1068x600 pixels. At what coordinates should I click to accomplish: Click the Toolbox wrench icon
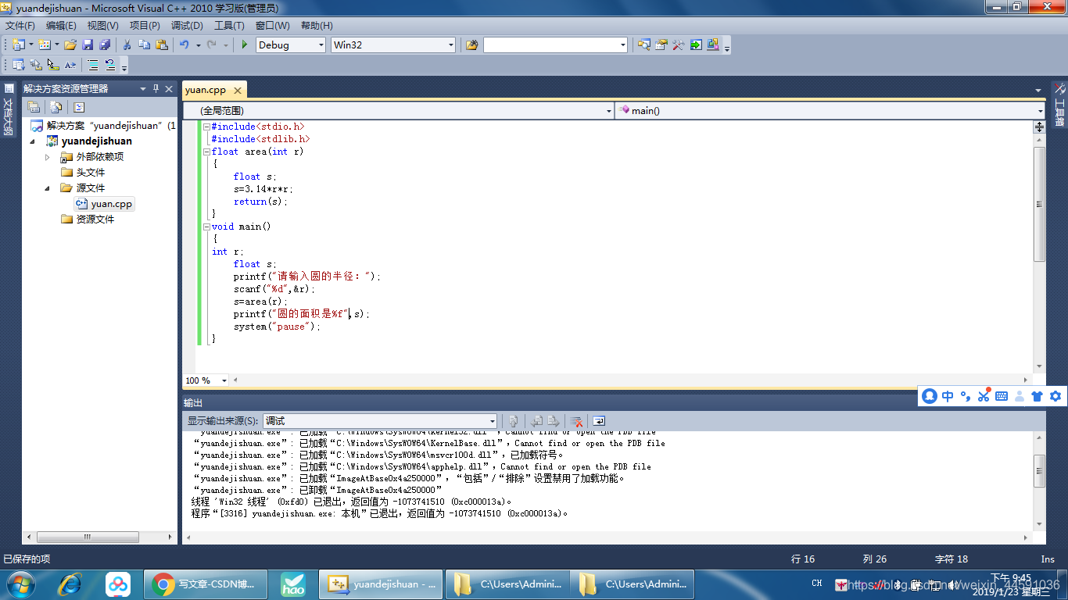[678, 45]
